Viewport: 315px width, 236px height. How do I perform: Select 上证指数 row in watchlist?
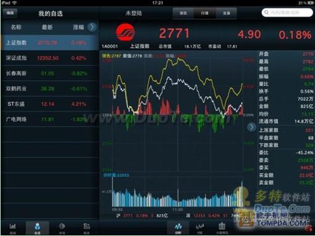(x=50, y=43)
